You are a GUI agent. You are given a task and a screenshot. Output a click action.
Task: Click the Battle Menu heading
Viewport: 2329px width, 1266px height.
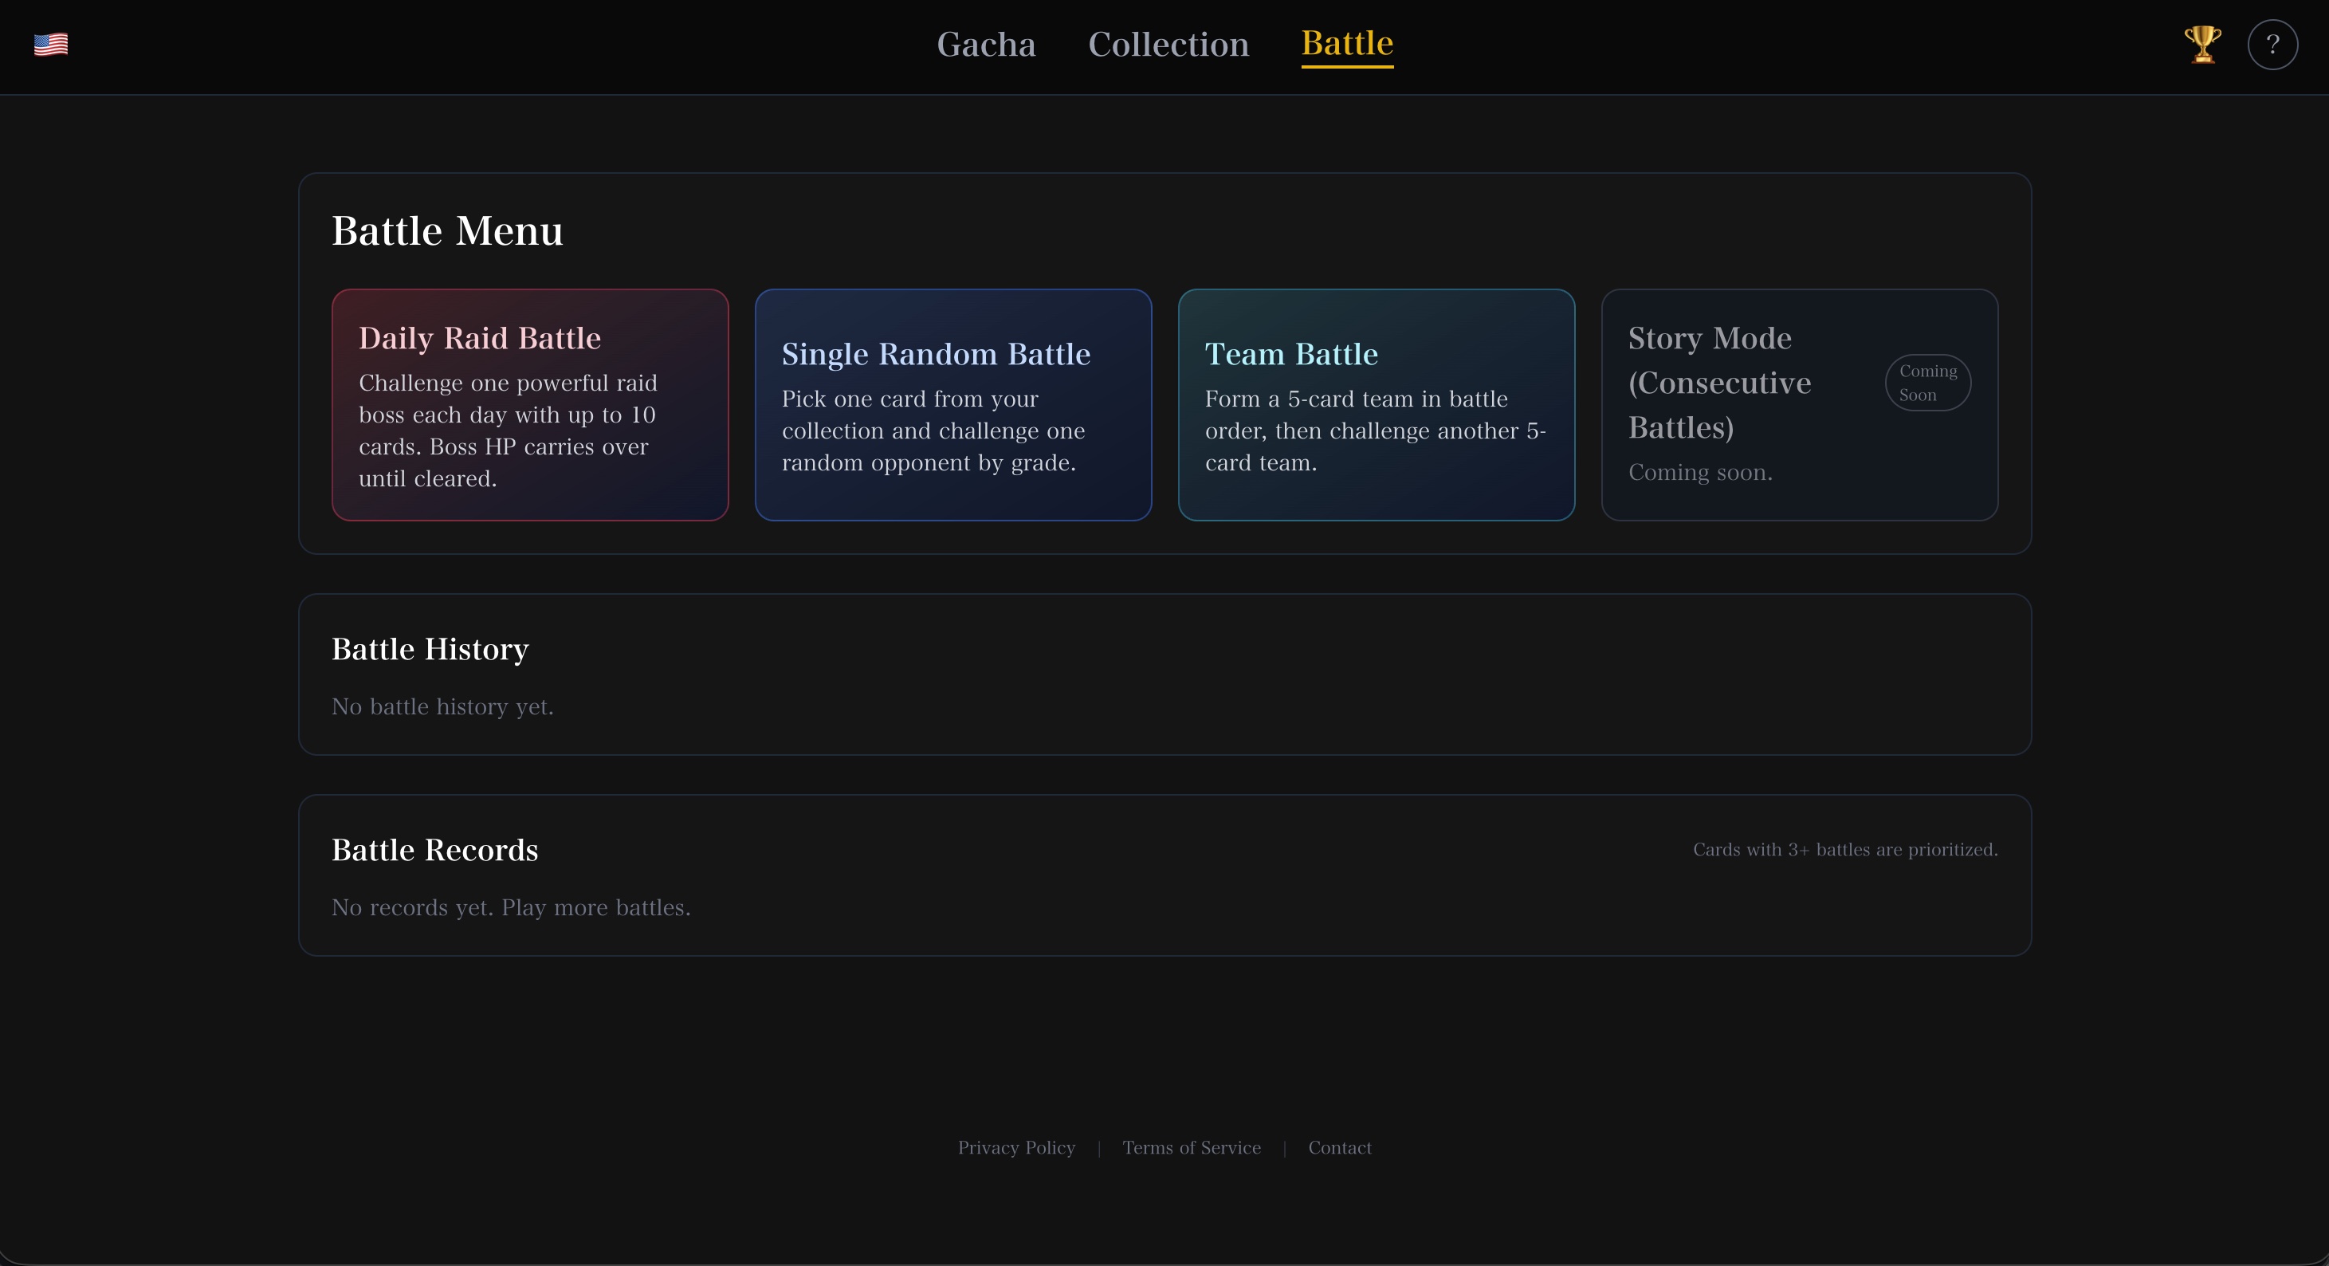click(x=447, y=230)
